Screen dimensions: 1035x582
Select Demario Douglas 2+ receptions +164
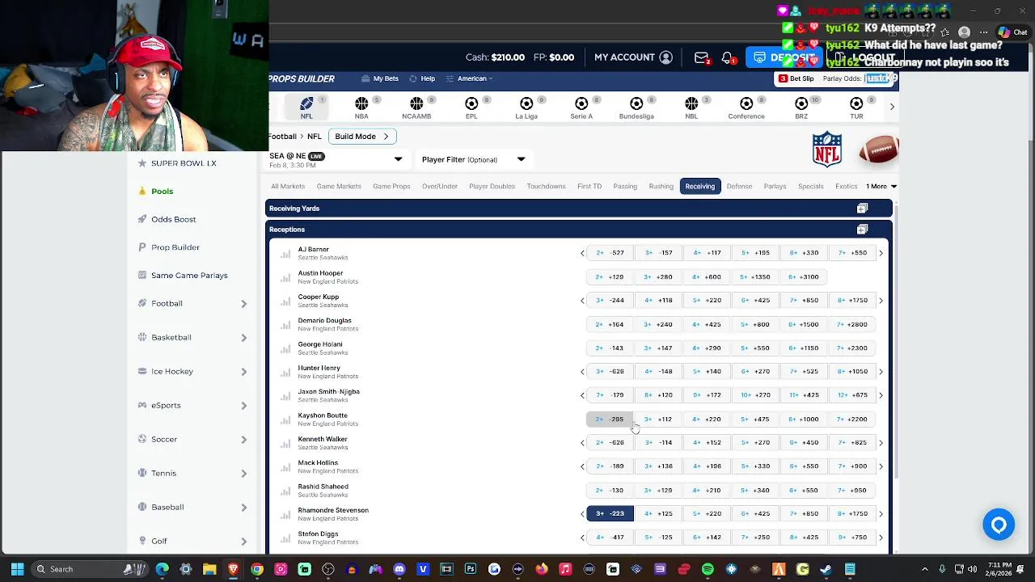coord(610,324)
